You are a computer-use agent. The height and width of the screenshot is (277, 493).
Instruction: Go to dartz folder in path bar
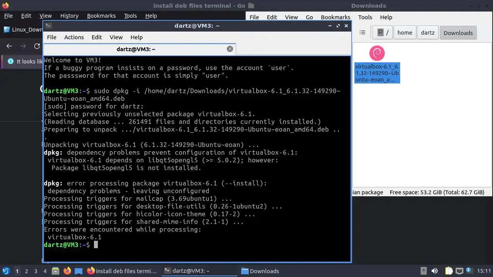428,33
